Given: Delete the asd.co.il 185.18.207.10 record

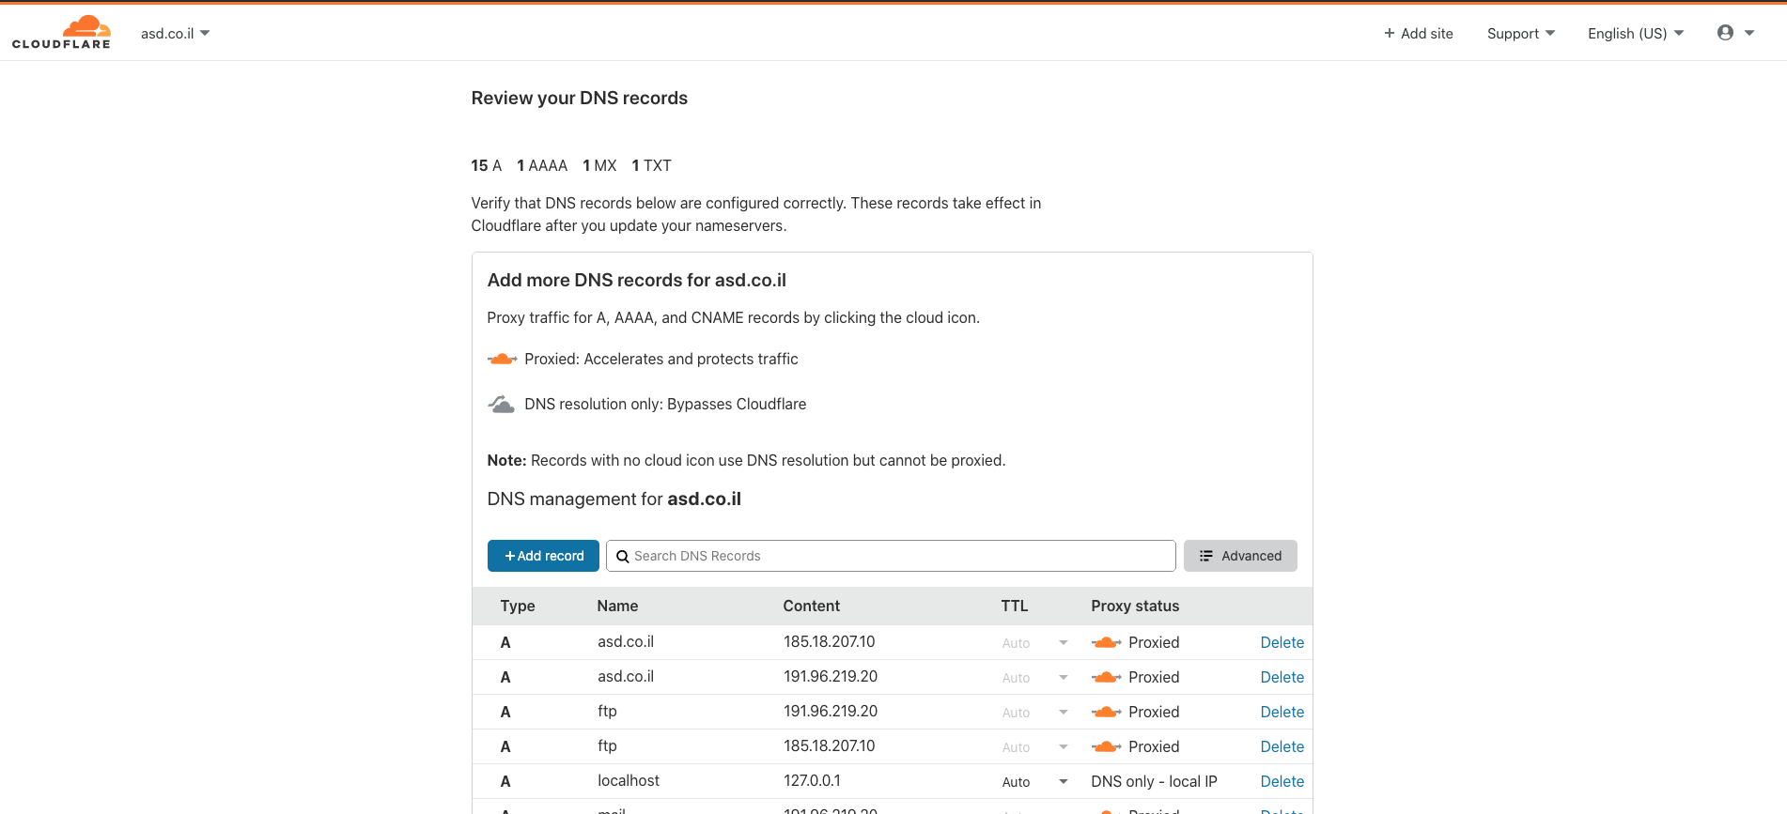Looking at the screenshot, I should (1282, 642).
